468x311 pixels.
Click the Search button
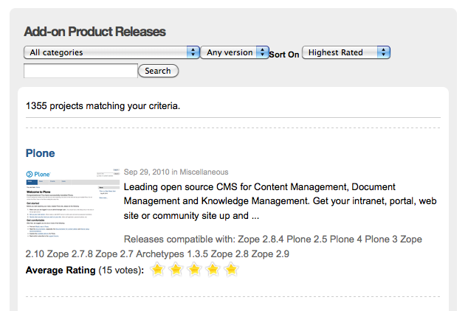coord(158,71)
